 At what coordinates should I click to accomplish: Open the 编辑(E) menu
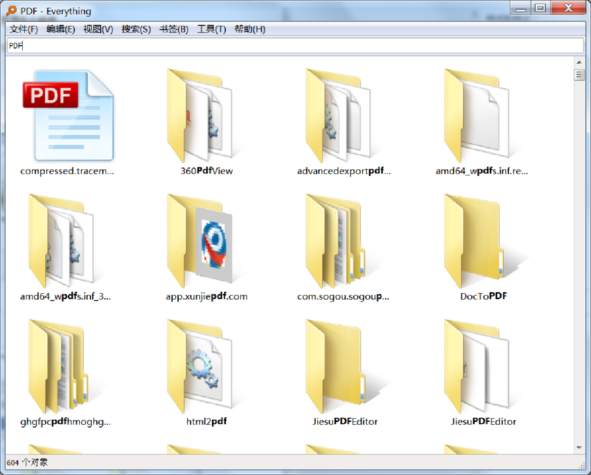pyautogui.click(x=61, y=29)
